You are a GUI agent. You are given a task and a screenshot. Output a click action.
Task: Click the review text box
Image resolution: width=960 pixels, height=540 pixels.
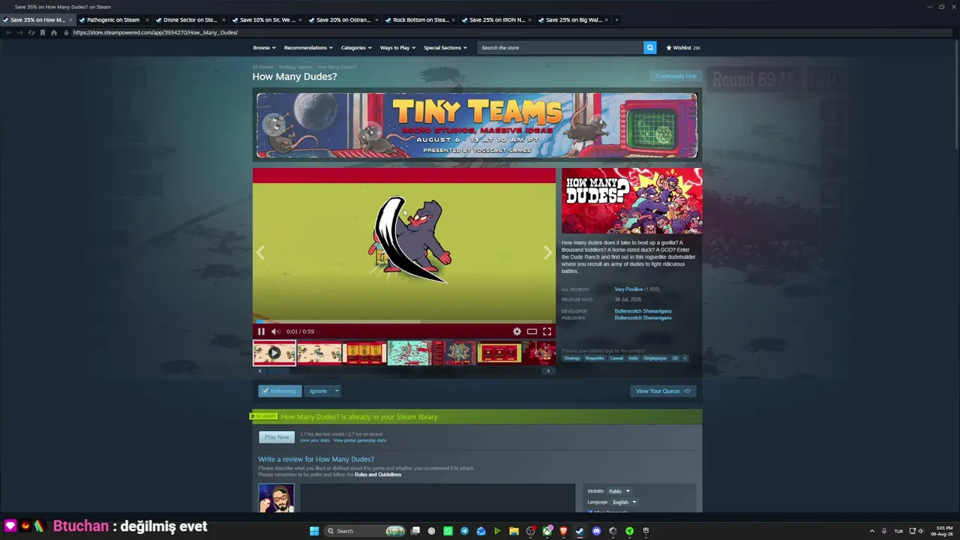(437, 499)
